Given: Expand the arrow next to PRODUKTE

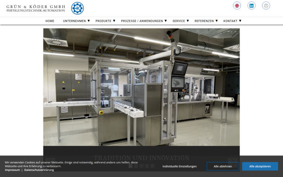Looking at the screenshot, I should pos(114,21).
